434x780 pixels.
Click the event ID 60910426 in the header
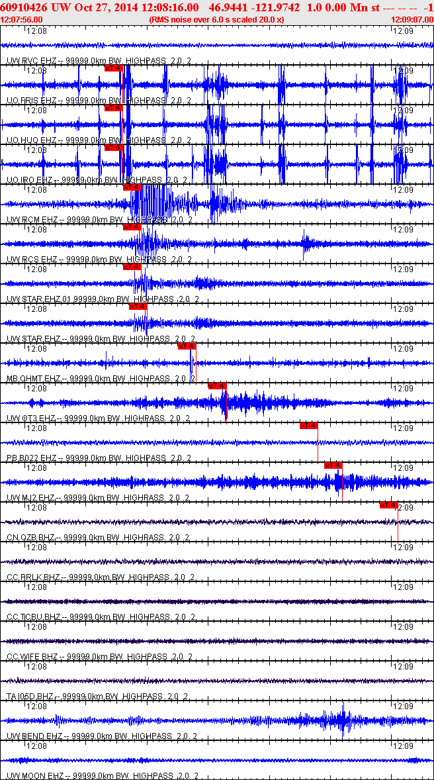(x=23, y=8)
